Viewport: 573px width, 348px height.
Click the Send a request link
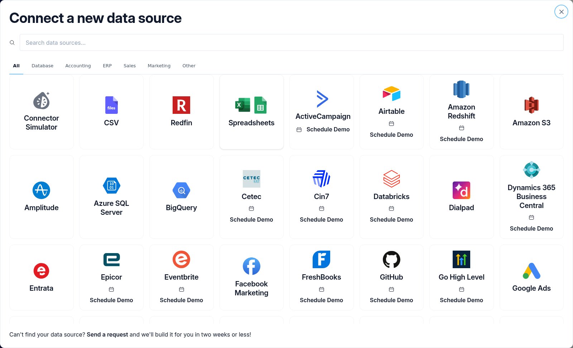pyautogui.click(x=107, y=334)
